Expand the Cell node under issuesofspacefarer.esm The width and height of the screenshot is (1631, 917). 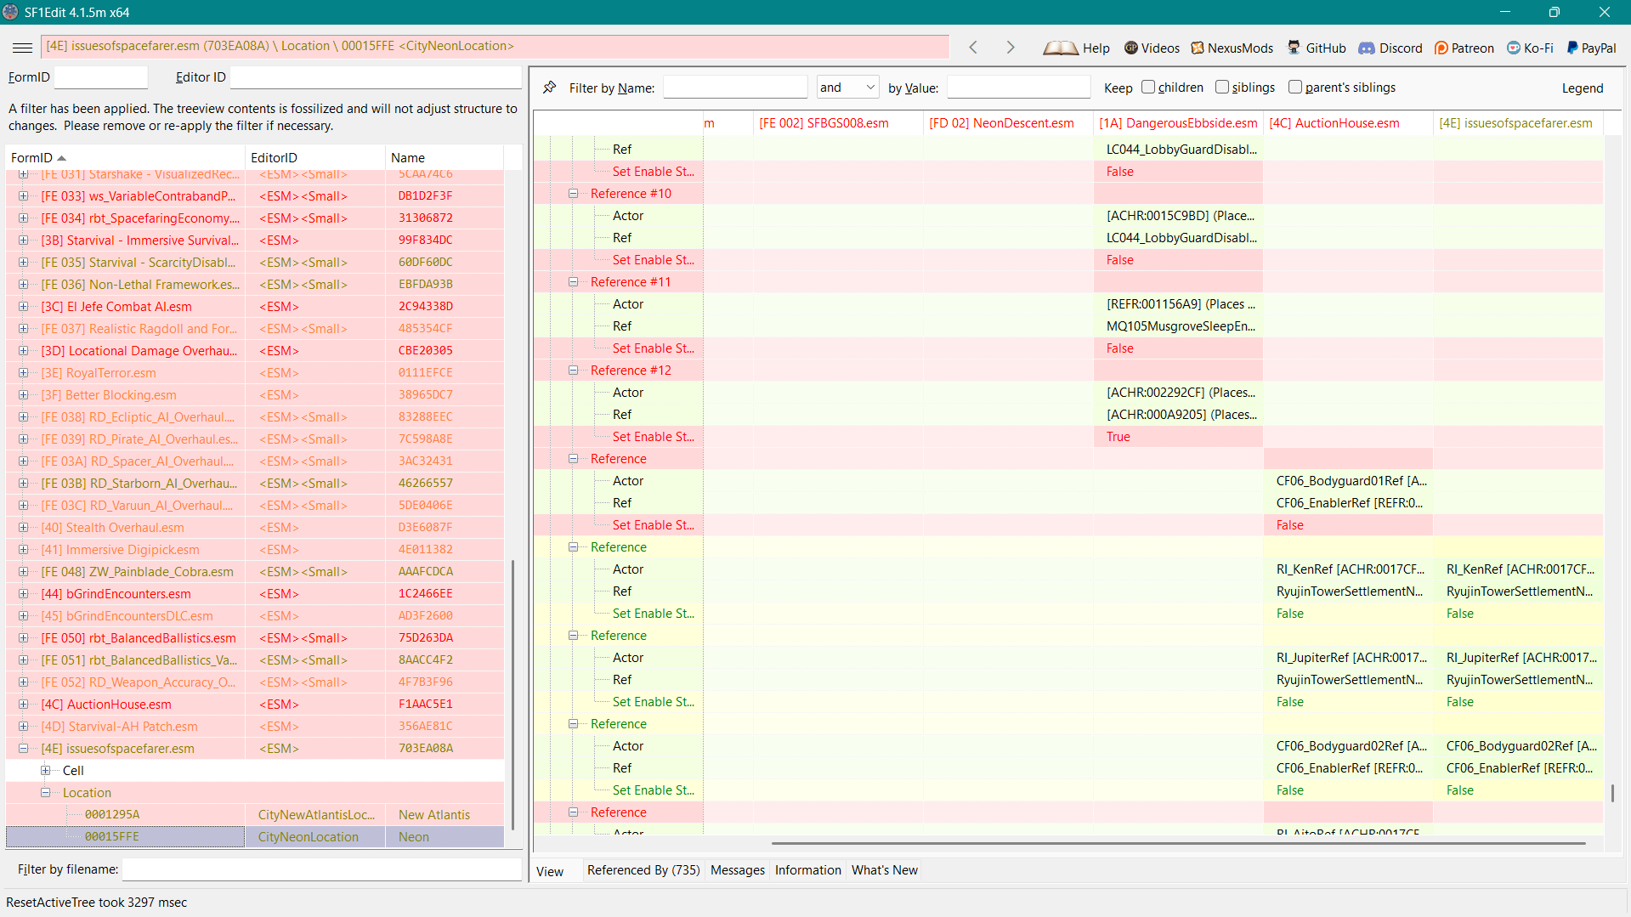[46, 770]
